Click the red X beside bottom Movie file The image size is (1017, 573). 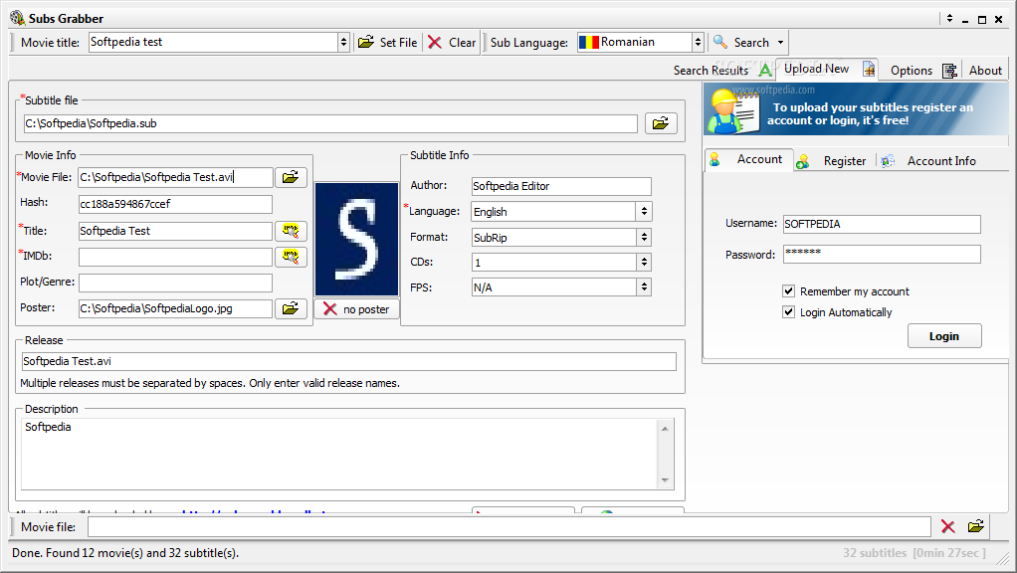coord(948,527)
